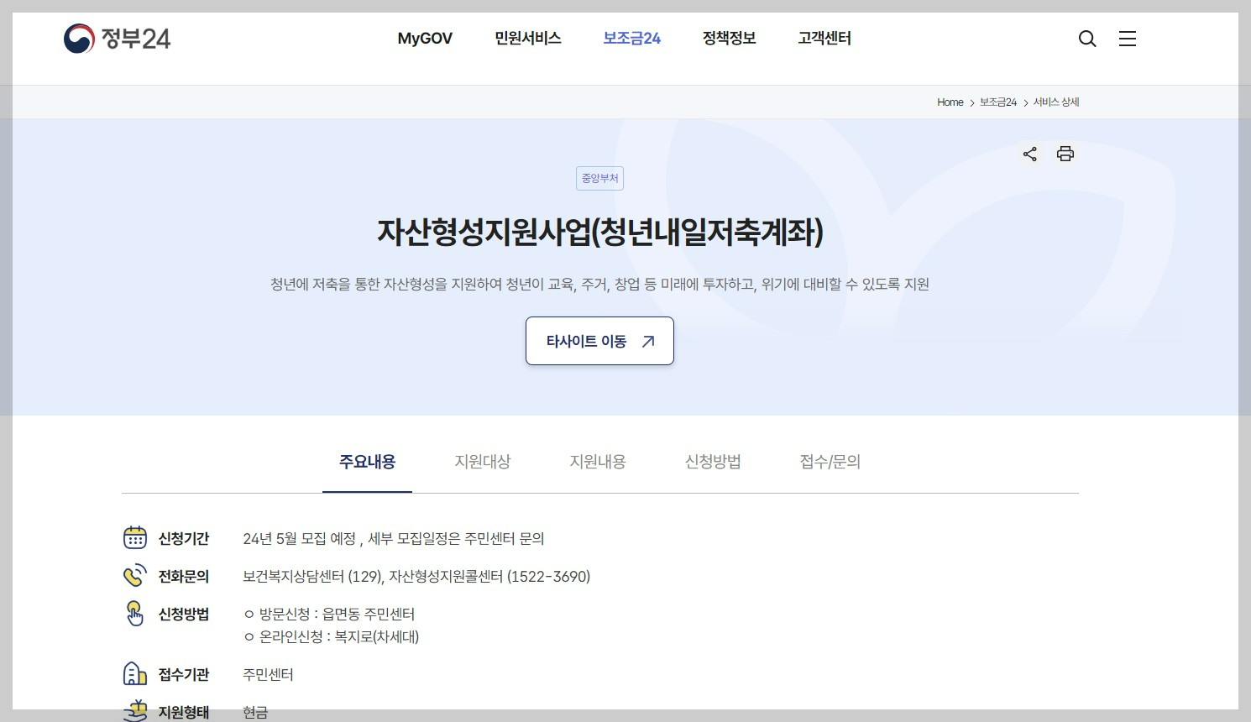Click the text 방문신청 : 읍면동 주민센터
1251x722 pixels.
click(337, 615)
